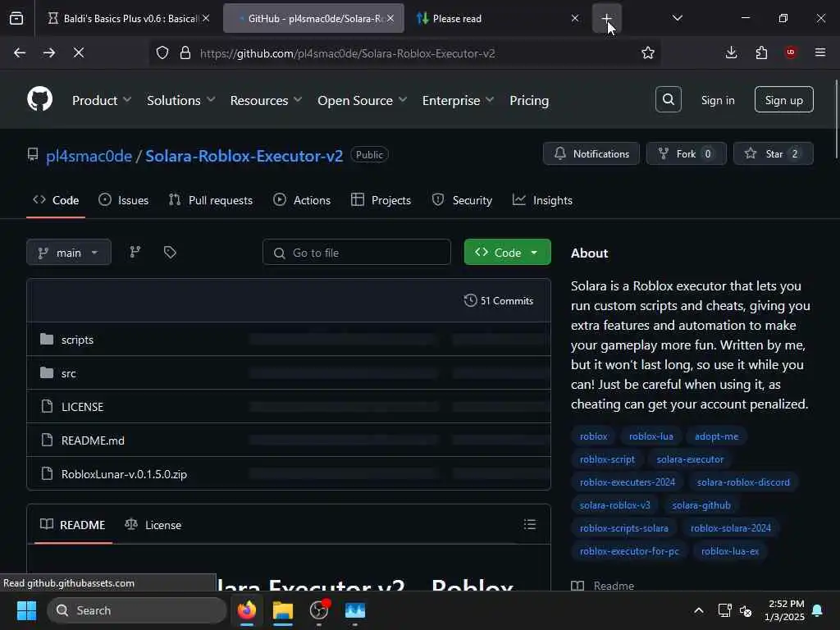Switch to Baldi's Basics Plus tab
840x630 pixels.
[x=125, y=18]
